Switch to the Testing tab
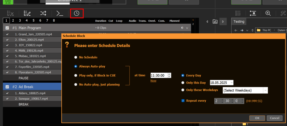The height and width of the screenshot is (126, 287). point(239,22)
